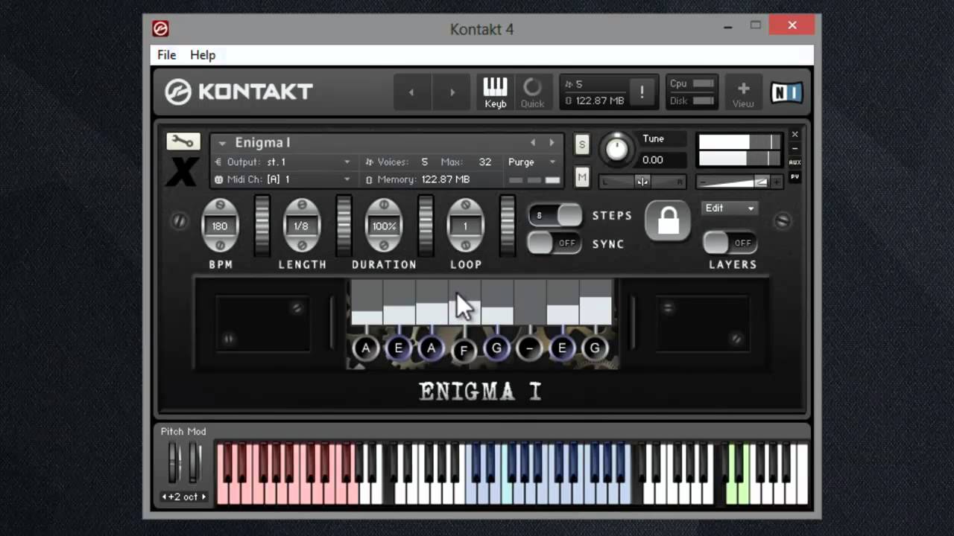The image size is (954, 536).
Task: Click the DURATION thumbwheel slider
Action: click(426, 226)
